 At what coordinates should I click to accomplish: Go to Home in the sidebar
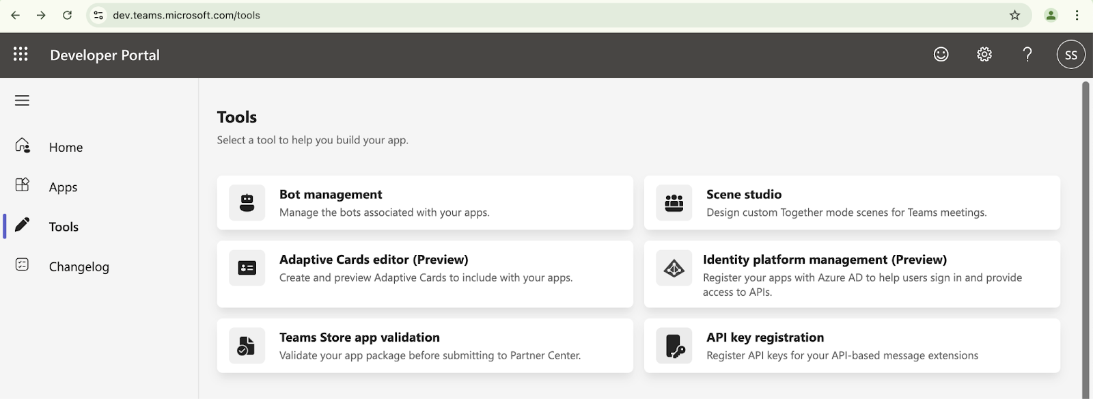[x=66, y=148]
